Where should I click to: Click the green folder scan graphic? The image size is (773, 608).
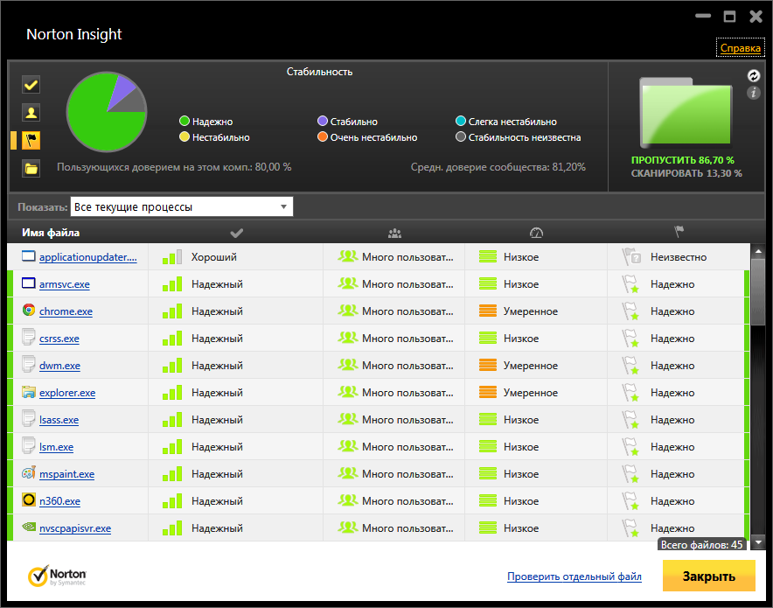click(686, 114)
